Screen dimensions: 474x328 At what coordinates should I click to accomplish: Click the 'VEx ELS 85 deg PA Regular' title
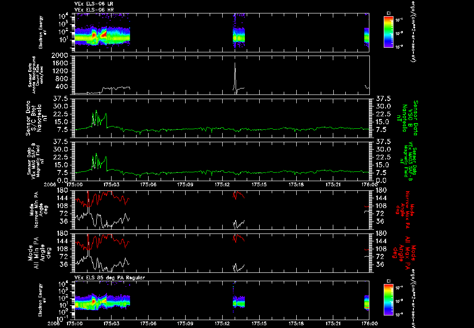click(110, 278)
